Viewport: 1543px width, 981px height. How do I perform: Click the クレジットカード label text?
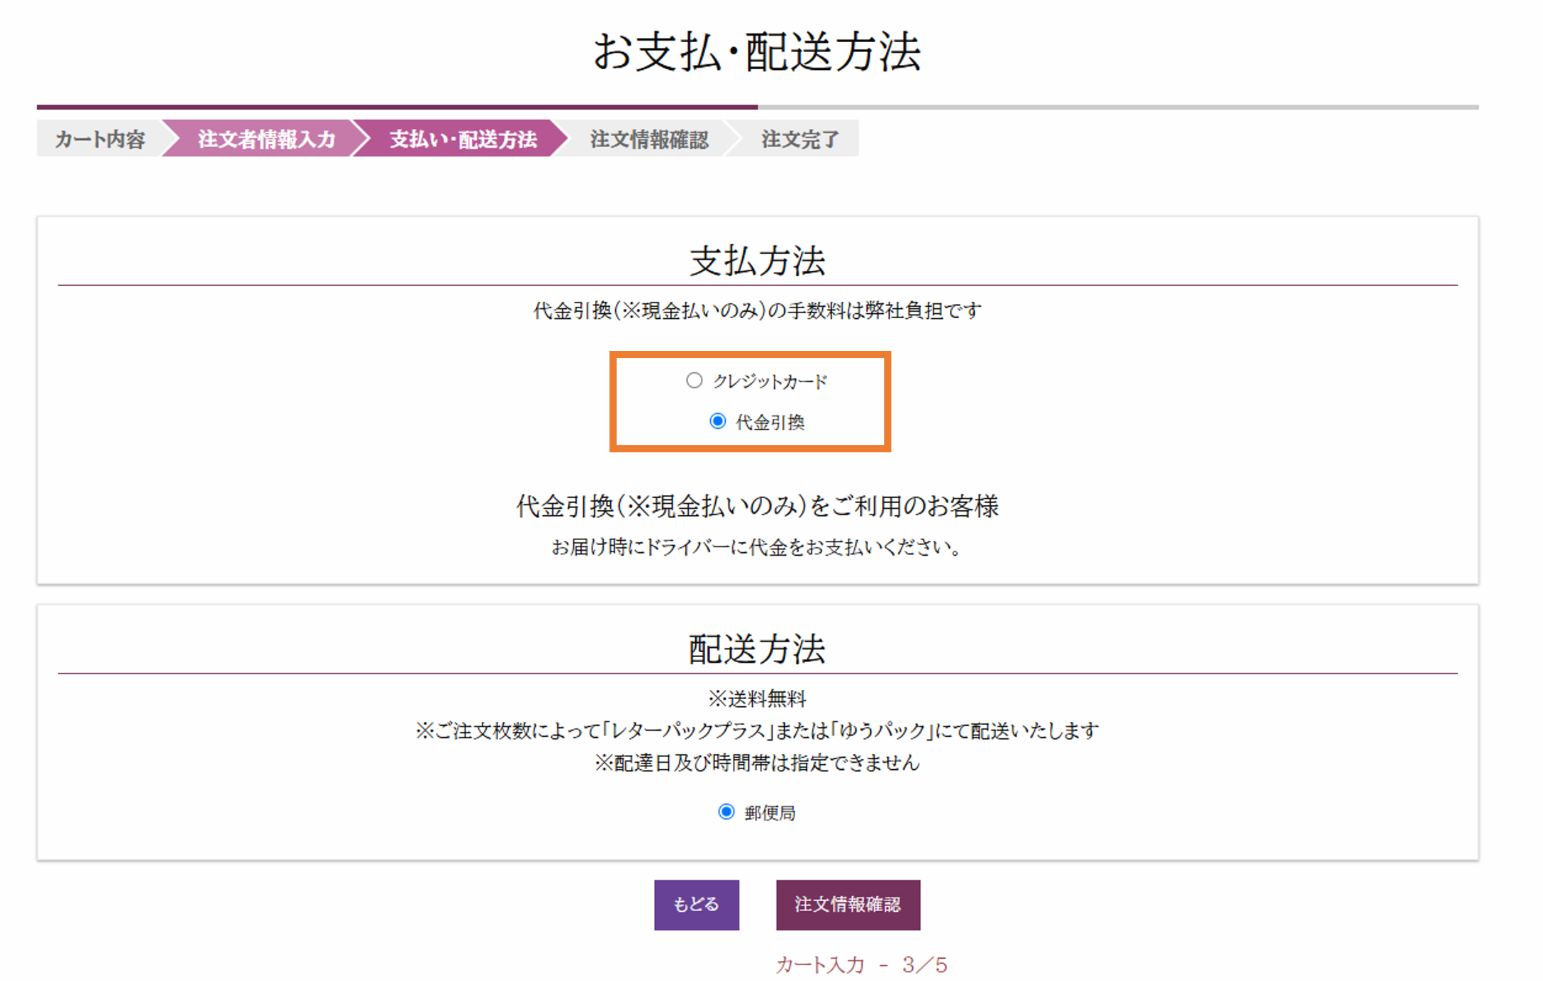click(x=770, y=382)
